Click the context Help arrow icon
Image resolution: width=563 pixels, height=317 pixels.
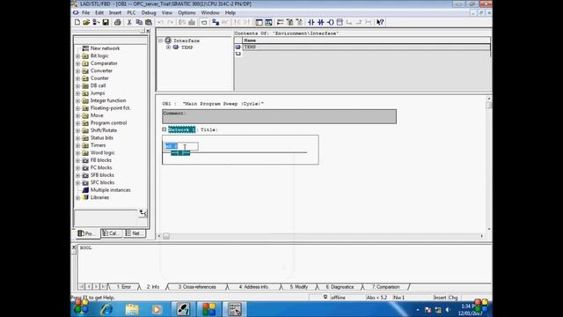380,22
